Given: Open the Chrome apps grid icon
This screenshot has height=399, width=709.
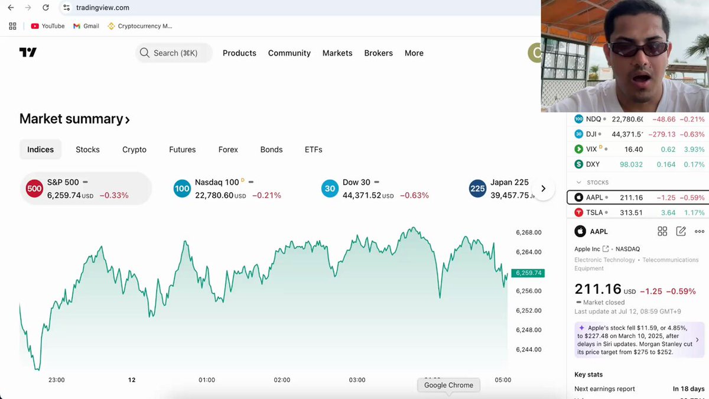Looking at the screenshot, I should coord(12,26).
